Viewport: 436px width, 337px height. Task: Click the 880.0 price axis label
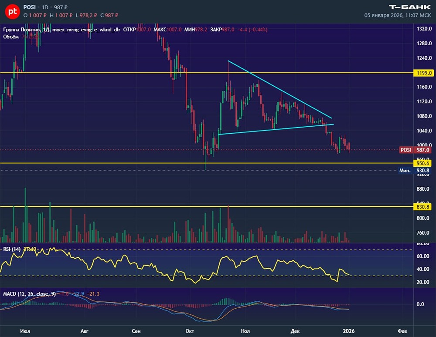pos(422,189)
